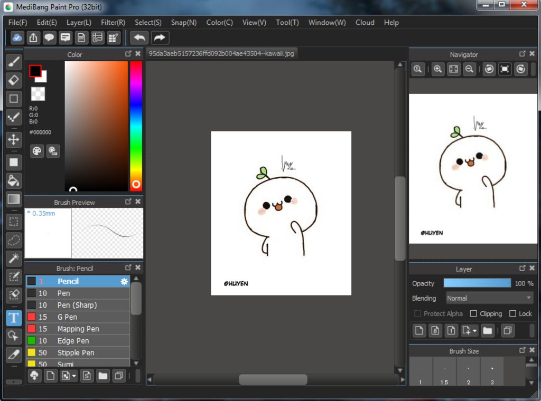The width and height of the screenshot is (541, 401).
Task: Click the canvas horizontal scrollbar thumb
Action: click(x=273, y=380)
